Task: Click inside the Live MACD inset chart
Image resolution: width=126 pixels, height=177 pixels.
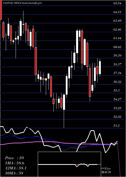Action: tap(69, 164)
